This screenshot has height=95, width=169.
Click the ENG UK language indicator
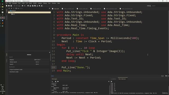[x=2, y=87]
